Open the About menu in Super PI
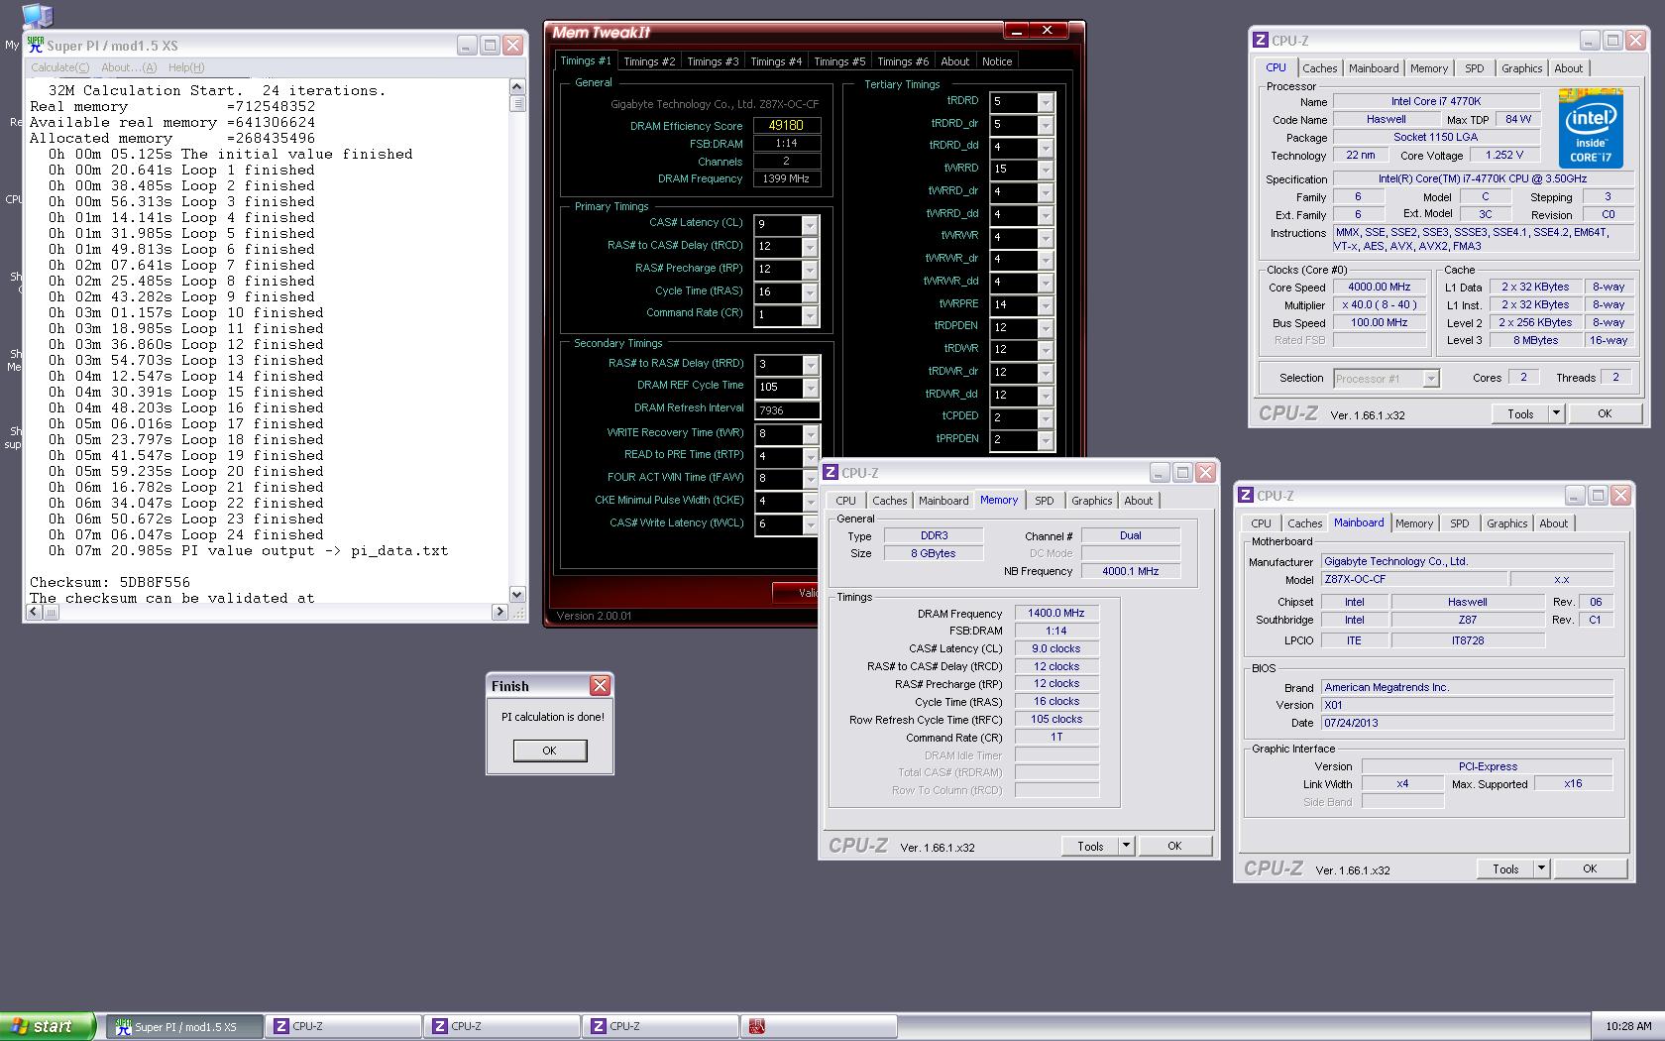1665x1041 pixels. point(129,67)
